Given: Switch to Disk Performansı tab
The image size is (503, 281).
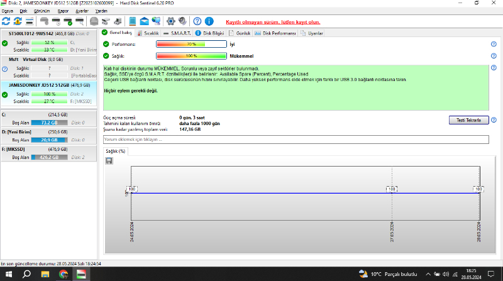Looking at the screenshot, I should 275,33.
